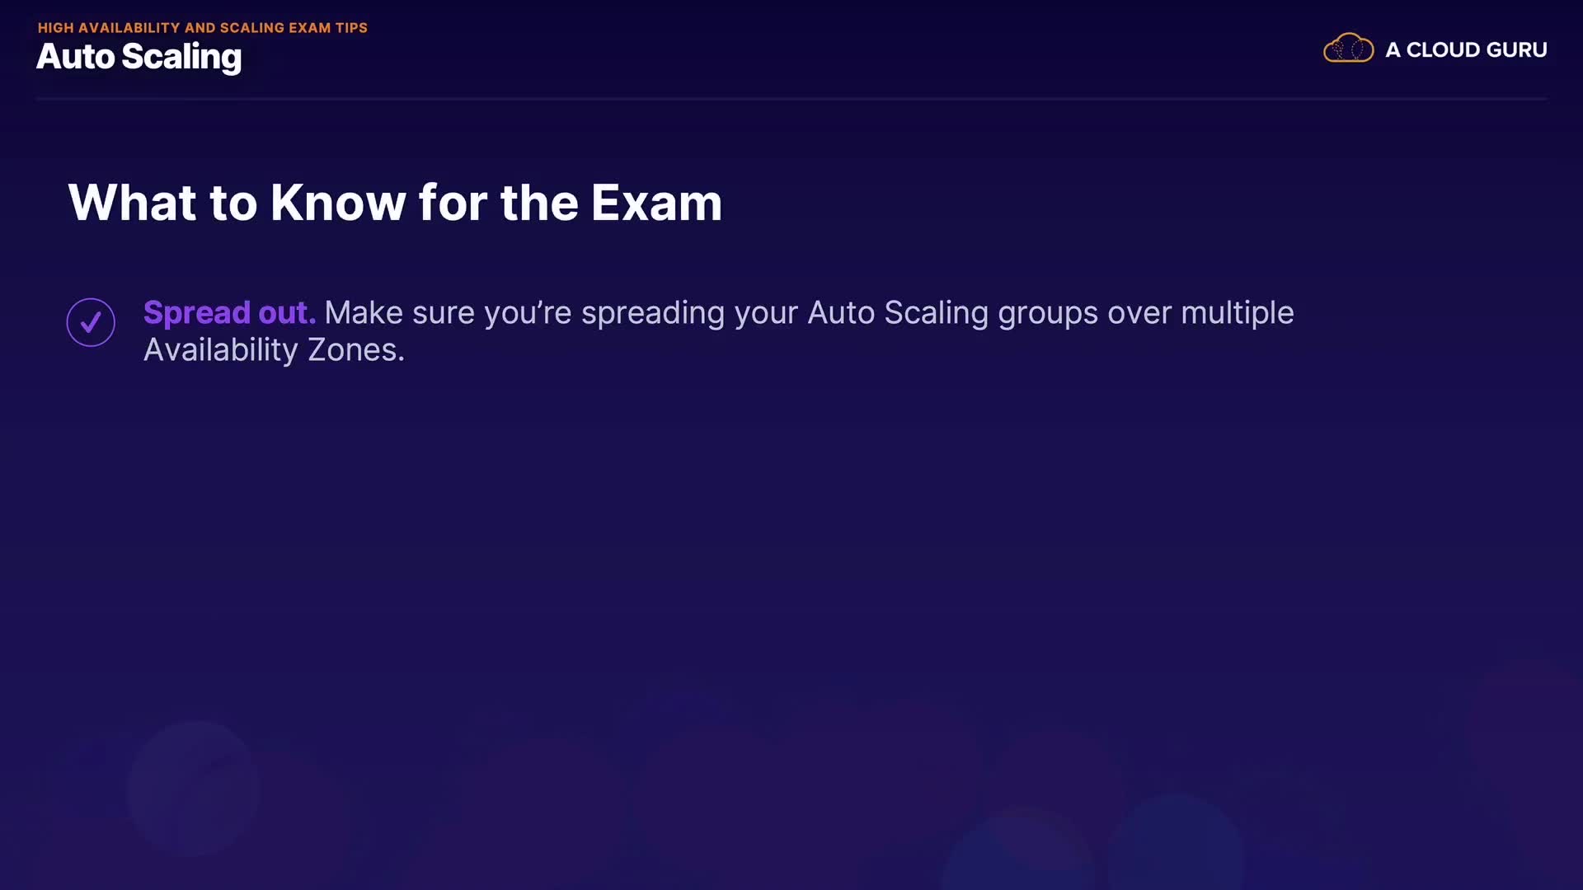Click the word multiple in the bullet
Viewport: 1583px width, 890px height.
tap(1237, 313)
